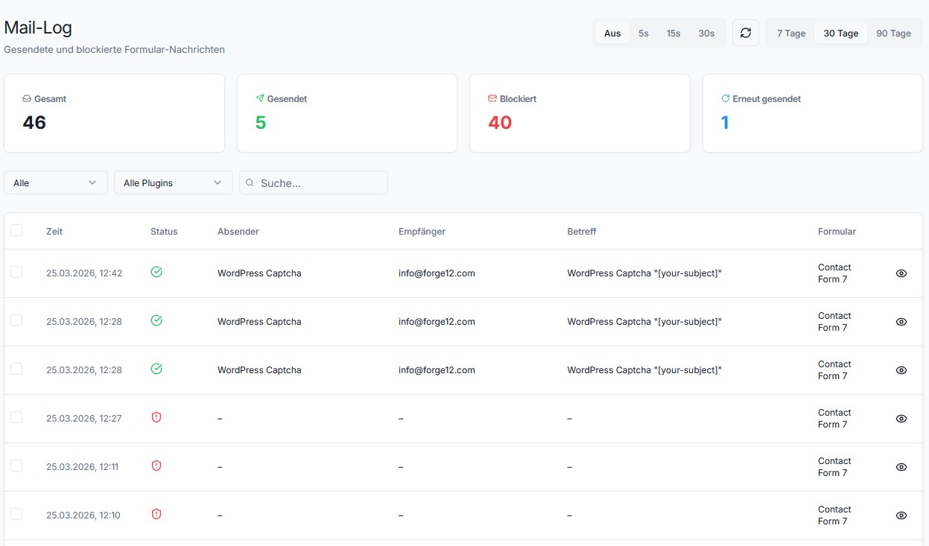This screenshot has height=546, width=929.
Task: Click the red shield status icon at 12:11
Action: pos(156,466)
